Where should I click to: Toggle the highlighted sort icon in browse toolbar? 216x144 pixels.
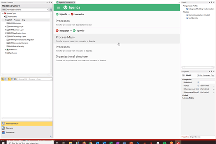coord(9,79)
